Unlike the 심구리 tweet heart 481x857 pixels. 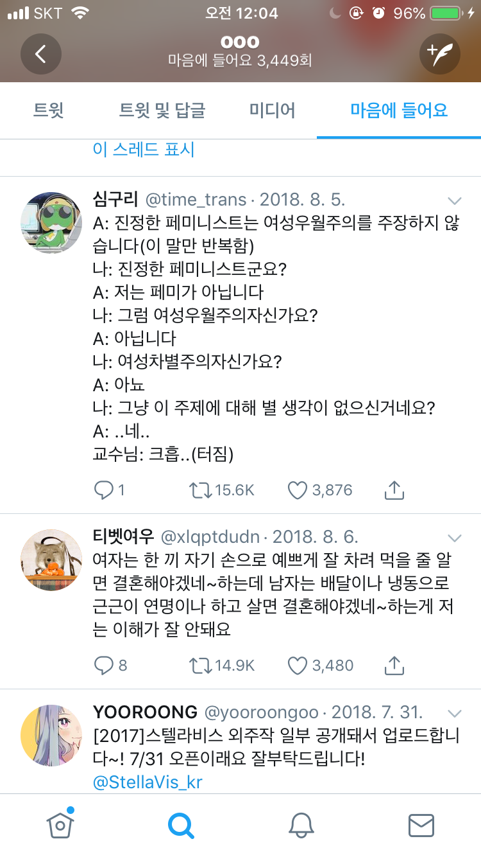[x=298, y=491]
